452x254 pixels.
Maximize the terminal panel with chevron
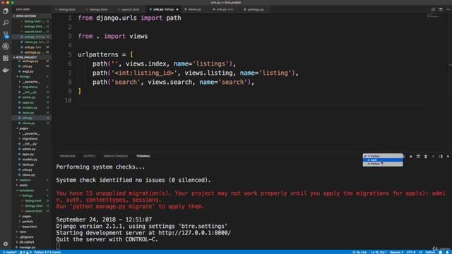pos(433,157)
